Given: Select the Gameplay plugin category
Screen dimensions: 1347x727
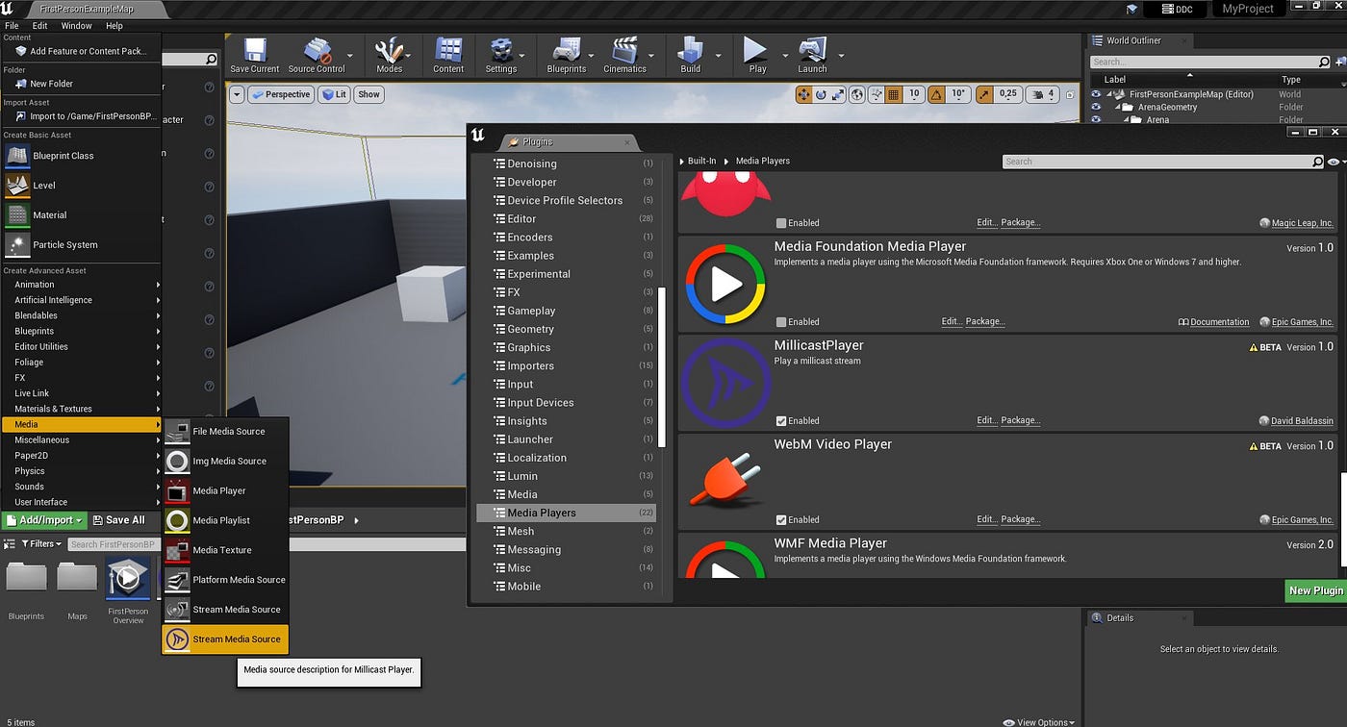Looking at the screenshot, I should [567, 312].
